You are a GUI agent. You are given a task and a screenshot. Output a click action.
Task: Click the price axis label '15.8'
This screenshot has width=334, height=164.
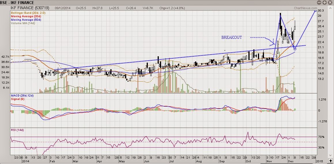click(321, 68)
